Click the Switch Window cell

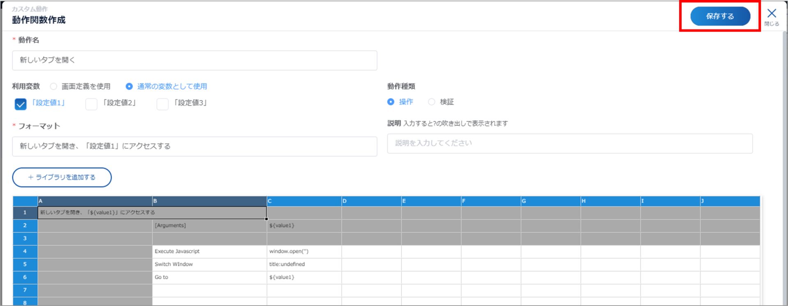[x=209, y=264]
